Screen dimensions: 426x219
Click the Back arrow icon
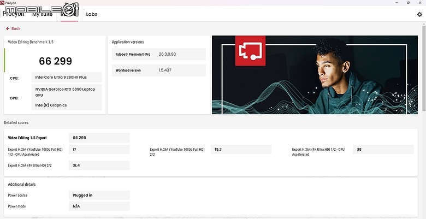[x=8, y=28]
